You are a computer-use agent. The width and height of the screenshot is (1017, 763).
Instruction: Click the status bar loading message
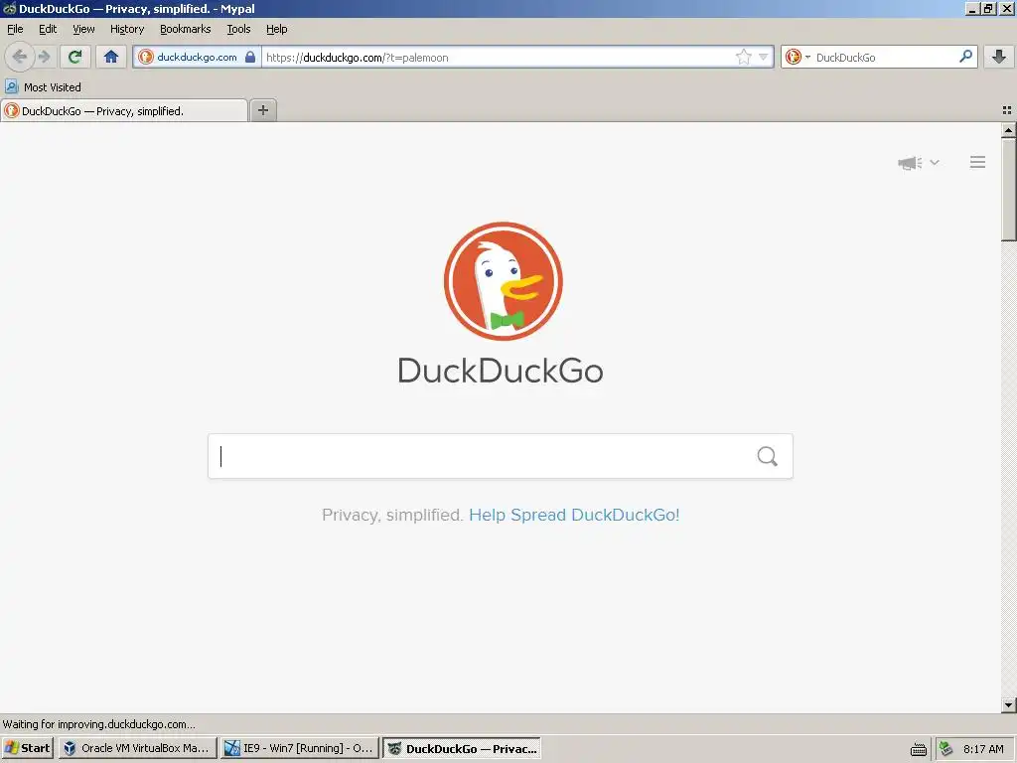(x=98, y=724)
